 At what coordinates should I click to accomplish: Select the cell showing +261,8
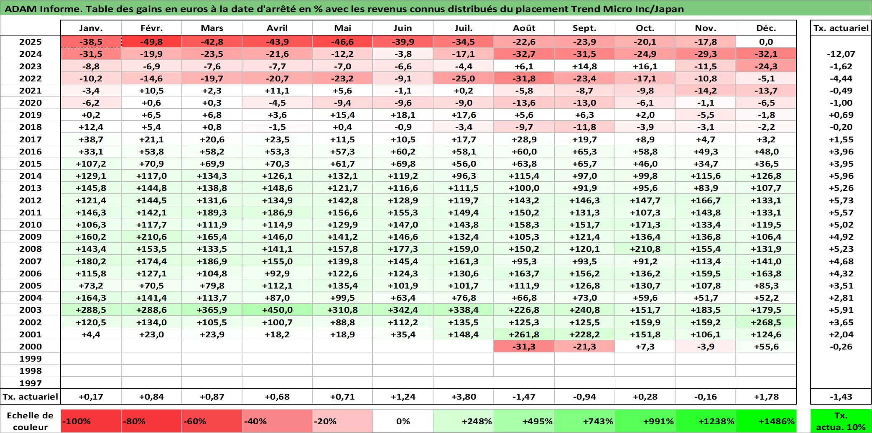click(524, 334)
